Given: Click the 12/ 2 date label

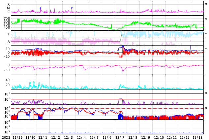Looking at the screenshot, I should 56,138.
